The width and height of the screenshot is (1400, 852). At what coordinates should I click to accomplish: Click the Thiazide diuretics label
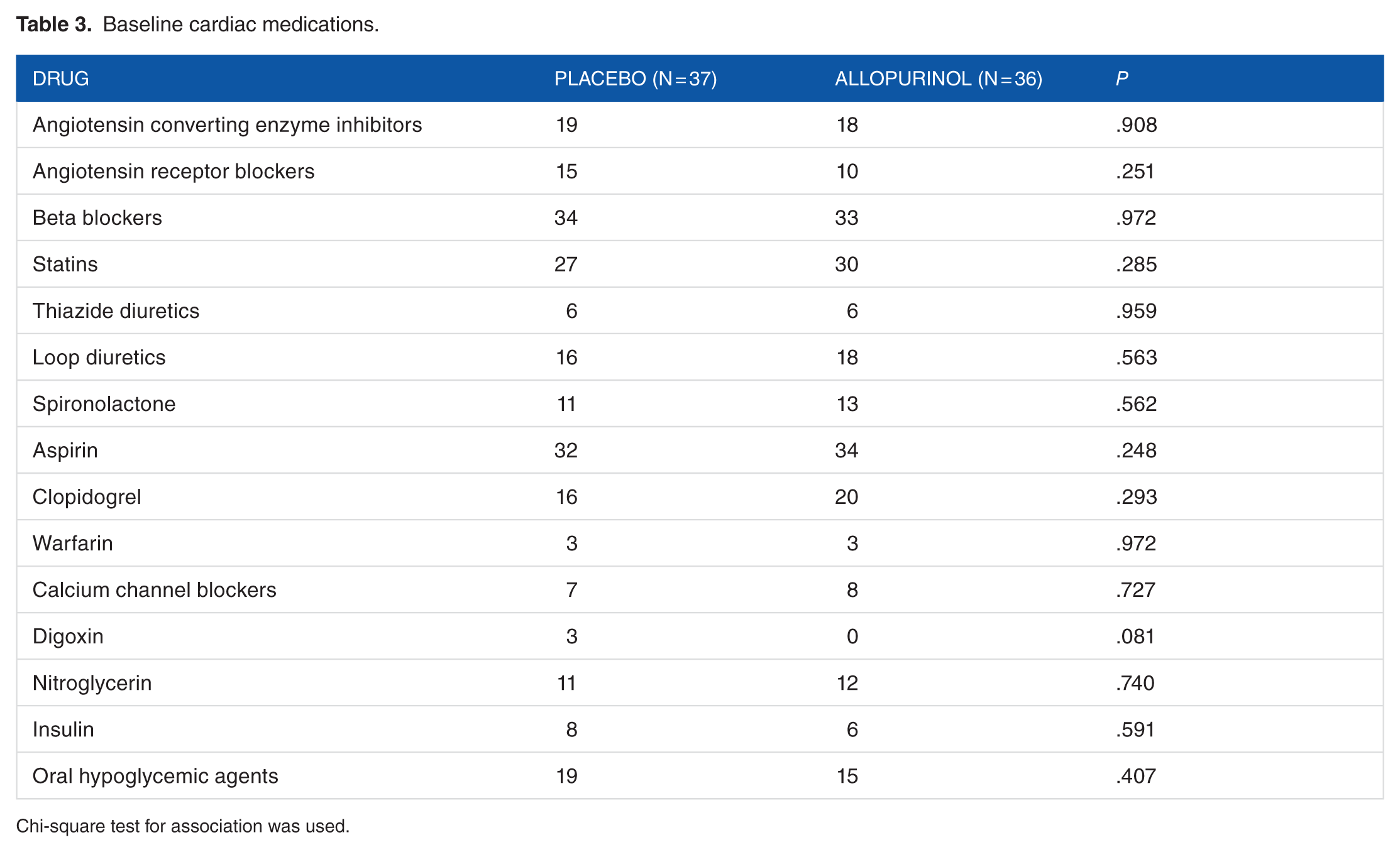(x=116, y=310)
